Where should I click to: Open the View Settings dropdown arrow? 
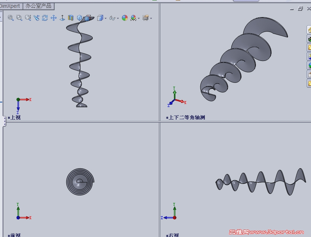click(151, 18)
